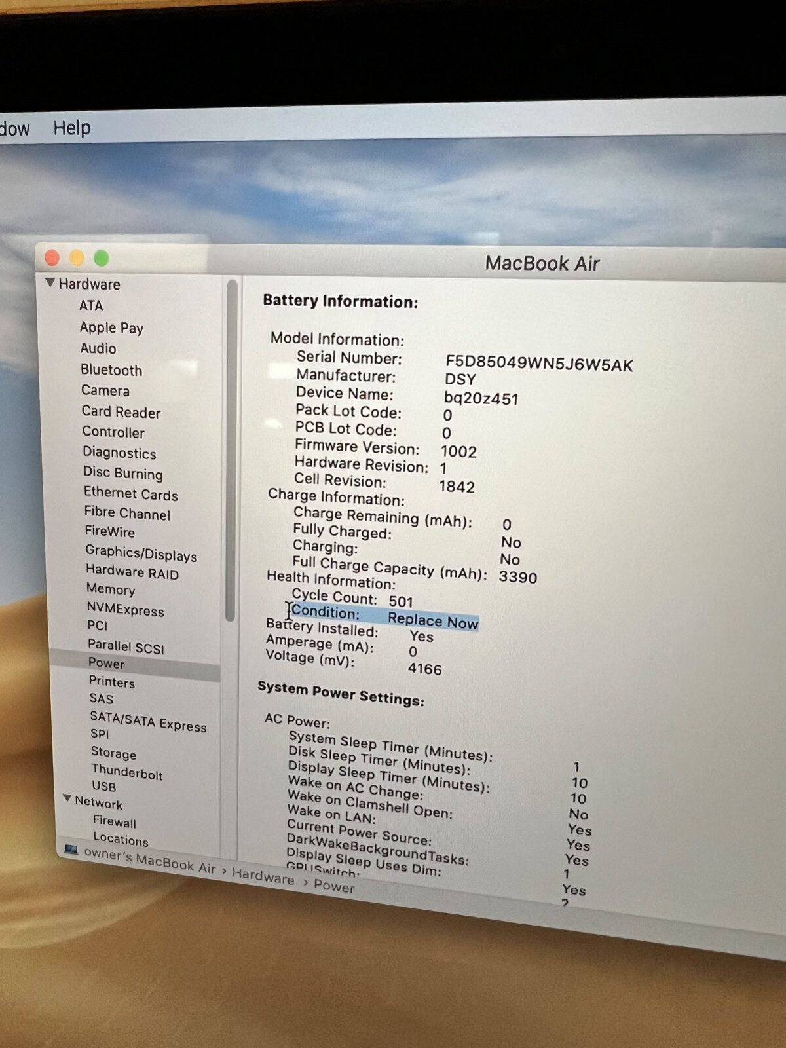Image resolution: width=786 pixels, height=1048 pixels.
Task: Open Storage in the sidebar
Action: click(x=113, y=753)
